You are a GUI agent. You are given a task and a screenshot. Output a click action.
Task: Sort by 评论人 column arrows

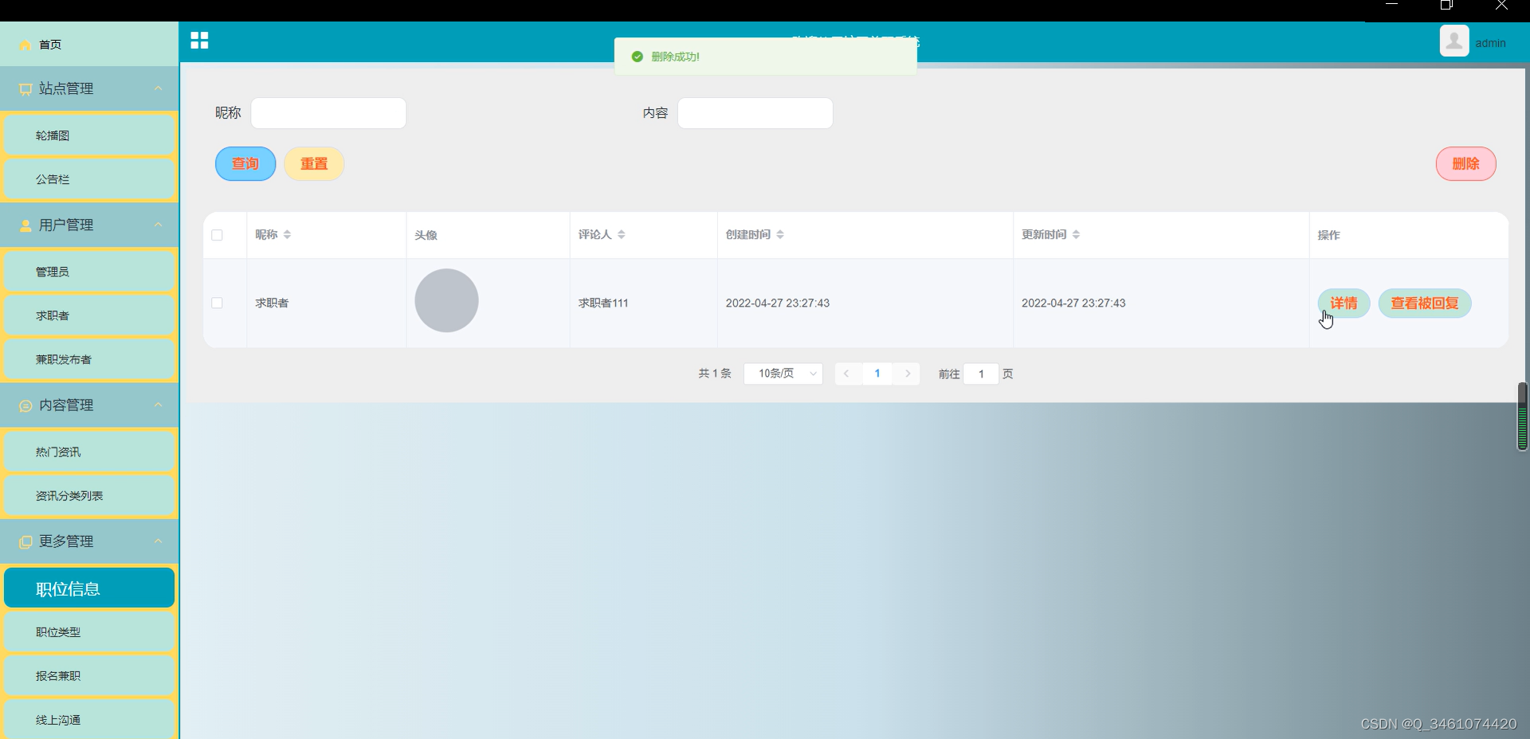(622, 235)
